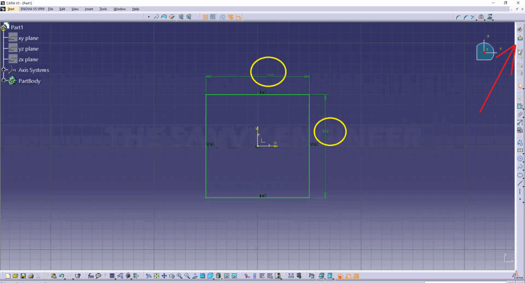Select the Circle tool in right toolbar
Image resolution: width=525 pixels, height=283 pixels.
point(520,158)
